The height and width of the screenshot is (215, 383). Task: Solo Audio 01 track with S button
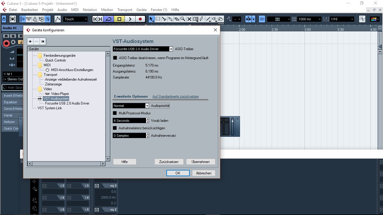(x=13, y=36)
